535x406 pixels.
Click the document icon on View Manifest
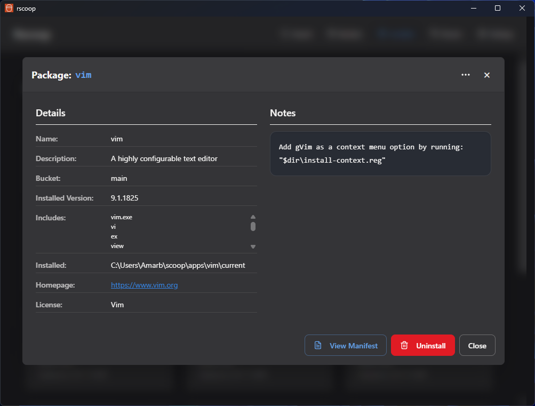[318, 345]
